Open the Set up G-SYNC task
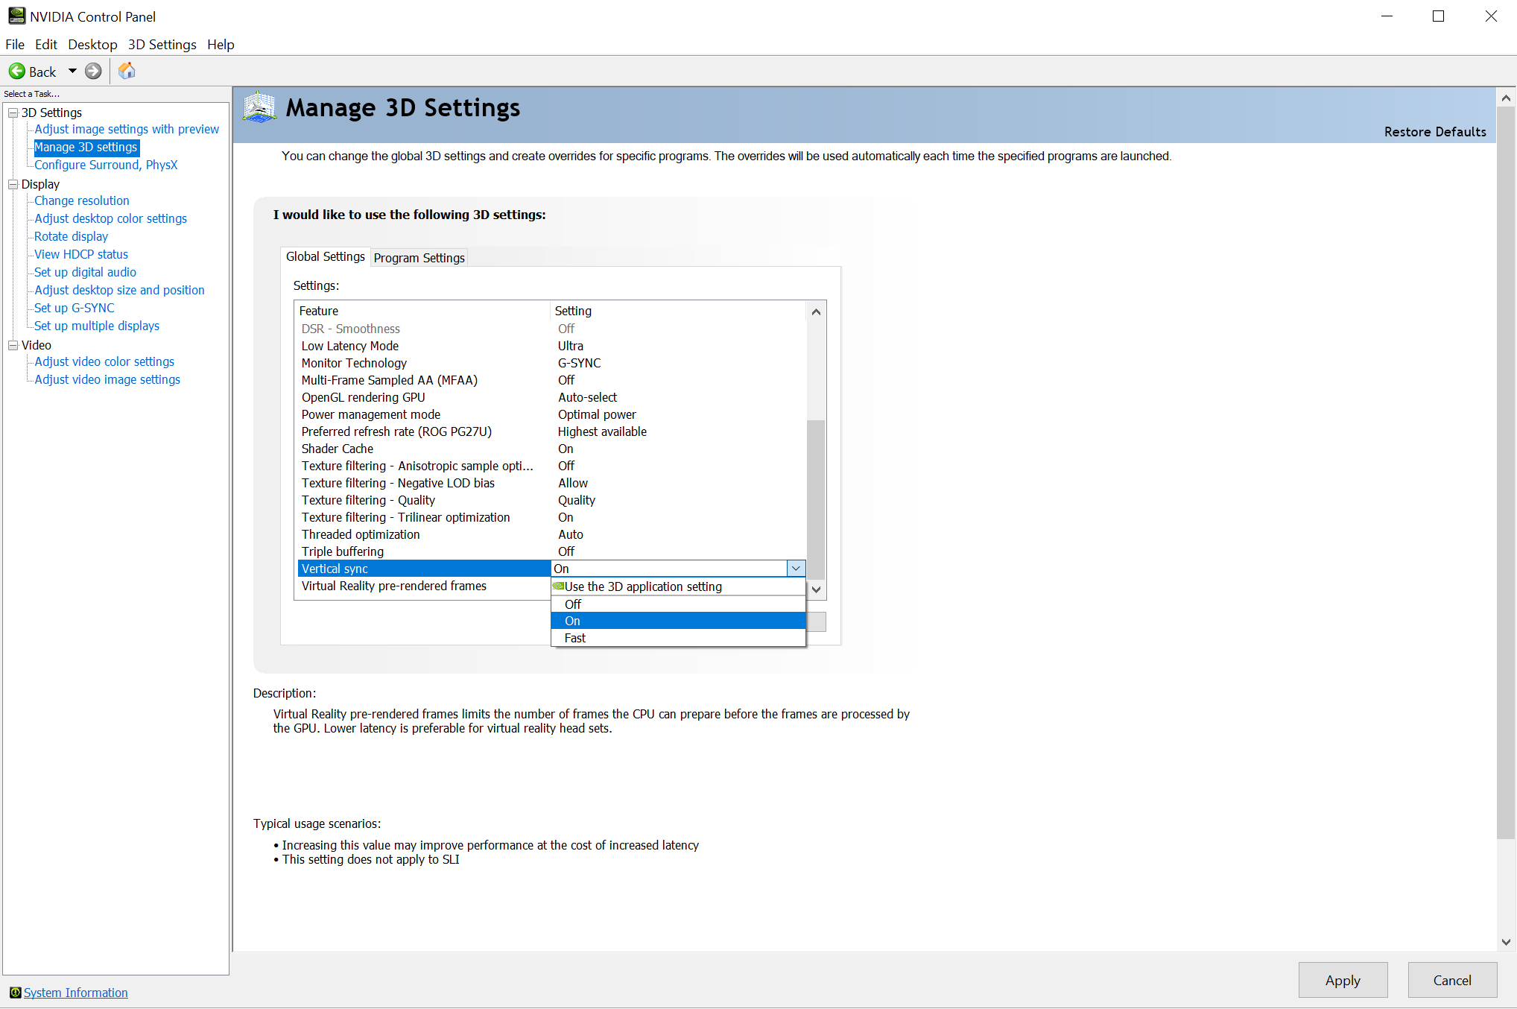The image size is (1517, 1009). (x=74, y=308)
